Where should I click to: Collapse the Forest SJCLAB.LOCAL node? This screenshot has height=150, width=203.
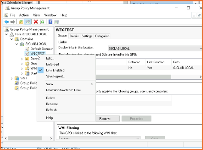[6, 34]
